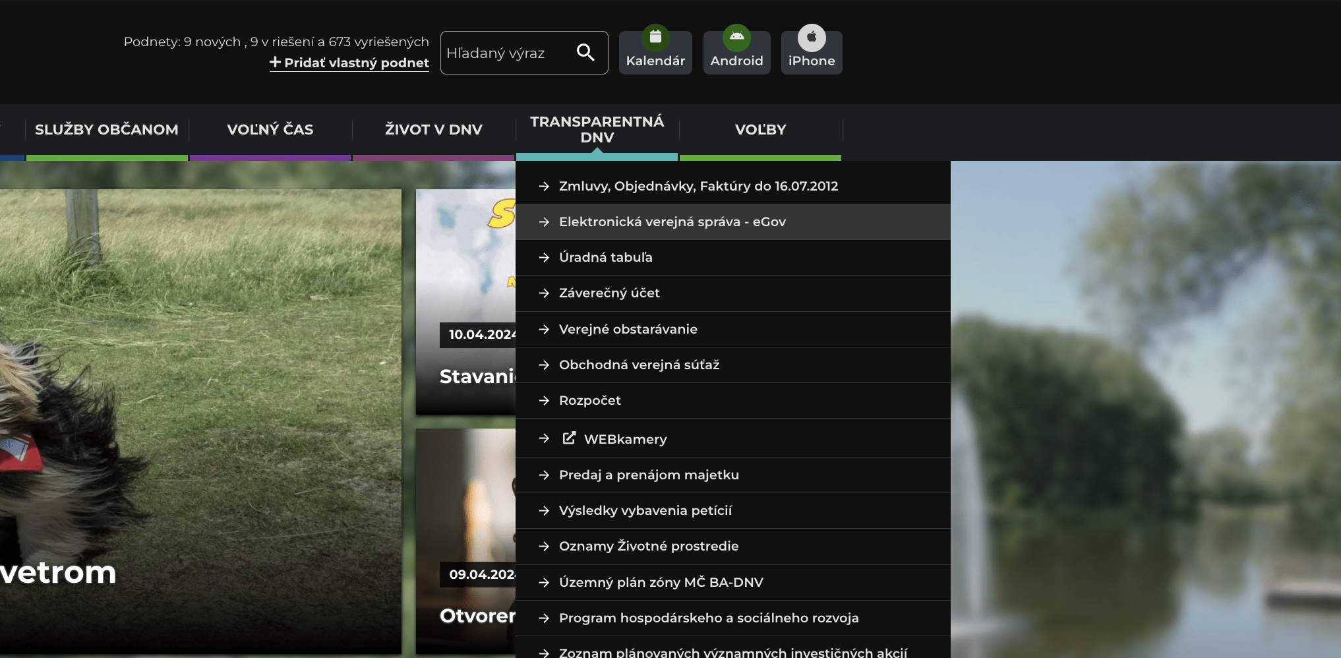Select Územný plán zóny MČ BA-DNV

[661, 582]
